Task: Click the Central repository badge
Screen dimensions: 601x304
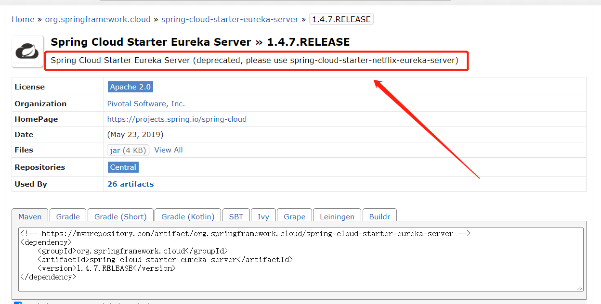Action: pyautogui.click(x=123, y=167)
